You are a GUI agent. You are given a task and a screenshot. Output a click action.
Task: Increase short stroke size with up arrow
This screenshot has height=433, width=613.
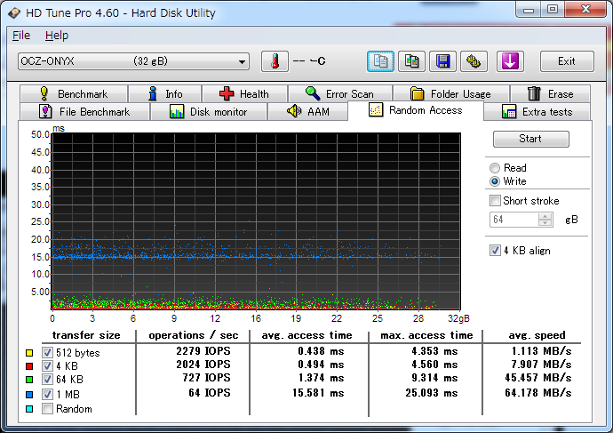coord(545,216)
